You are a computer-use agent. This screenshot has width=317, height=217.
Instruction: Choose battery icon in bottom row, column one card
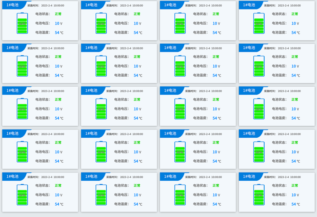point(22,195)
